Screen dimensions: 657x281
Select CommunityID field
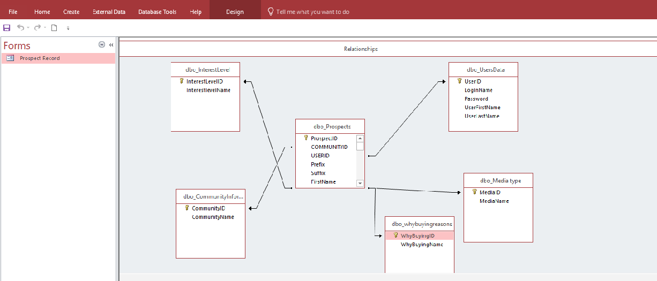pyautogui.click(x=208, y=208)
